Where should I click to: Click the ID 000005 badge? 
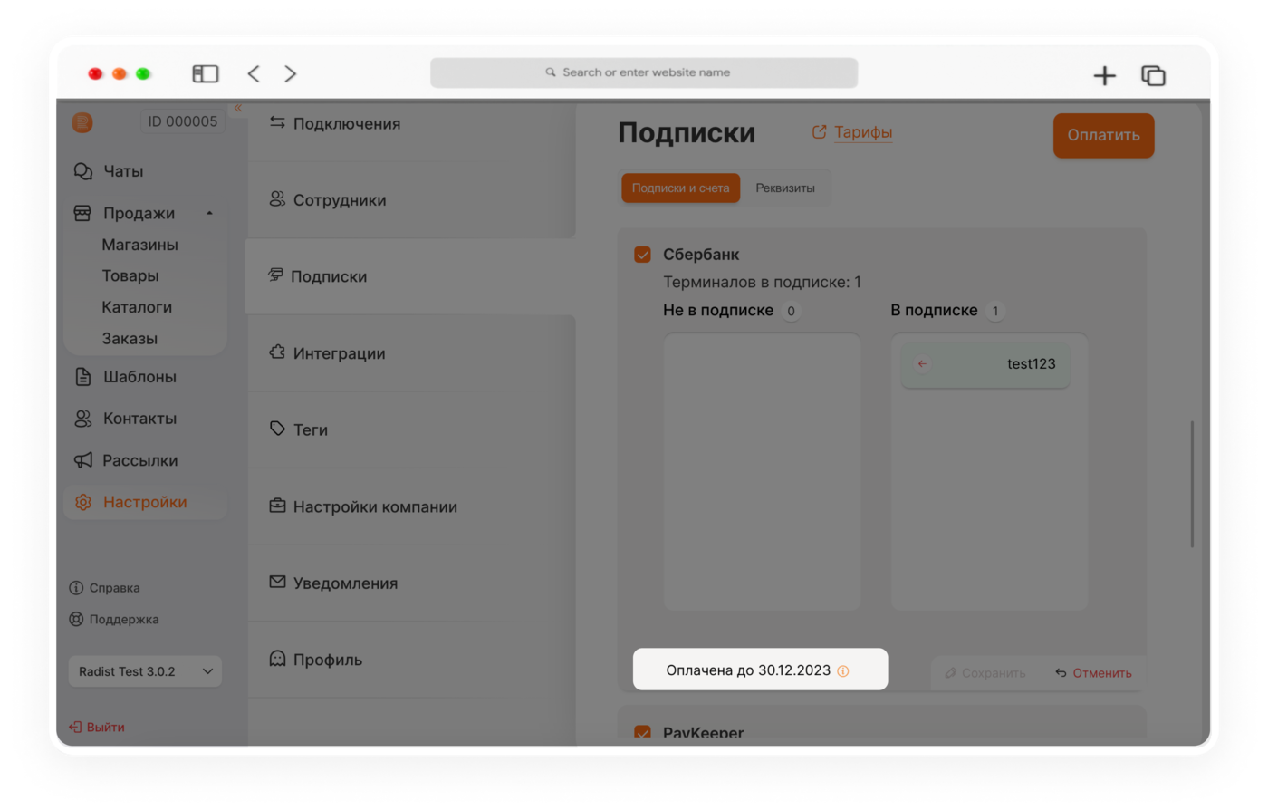[x=182, y=121]
